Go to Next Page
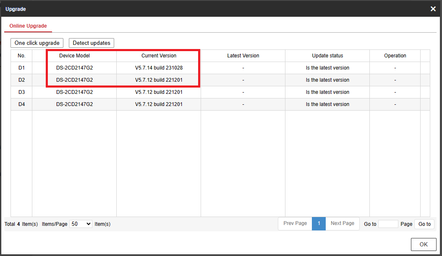 pyautogui.click(x=342, y=224)
